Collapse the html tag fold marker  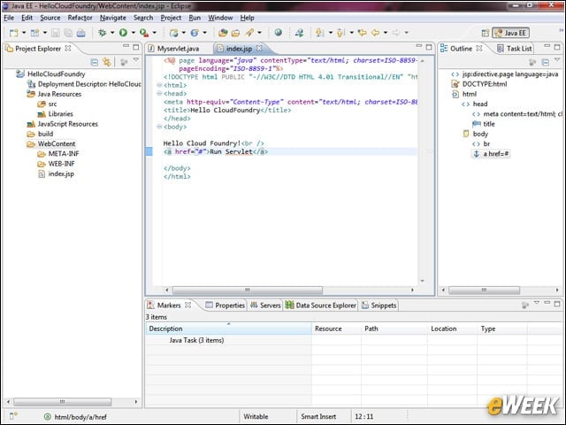(x=159, y=85)
